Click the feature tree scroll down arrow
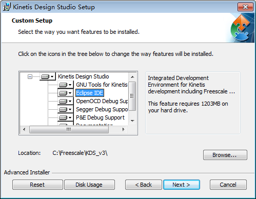Screen dimensions: 256x199 pyautogui.click(x=132, y=121)
